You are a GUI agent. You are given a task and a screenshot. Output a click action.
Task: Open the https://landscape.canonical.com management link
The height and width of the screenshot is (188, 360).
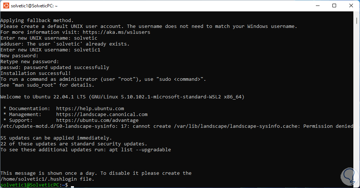point(102,115)
